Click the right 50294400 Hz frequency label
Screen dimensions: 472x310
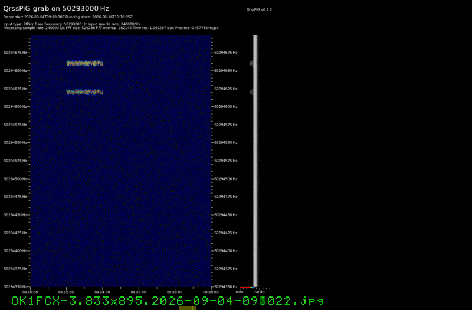226,250
